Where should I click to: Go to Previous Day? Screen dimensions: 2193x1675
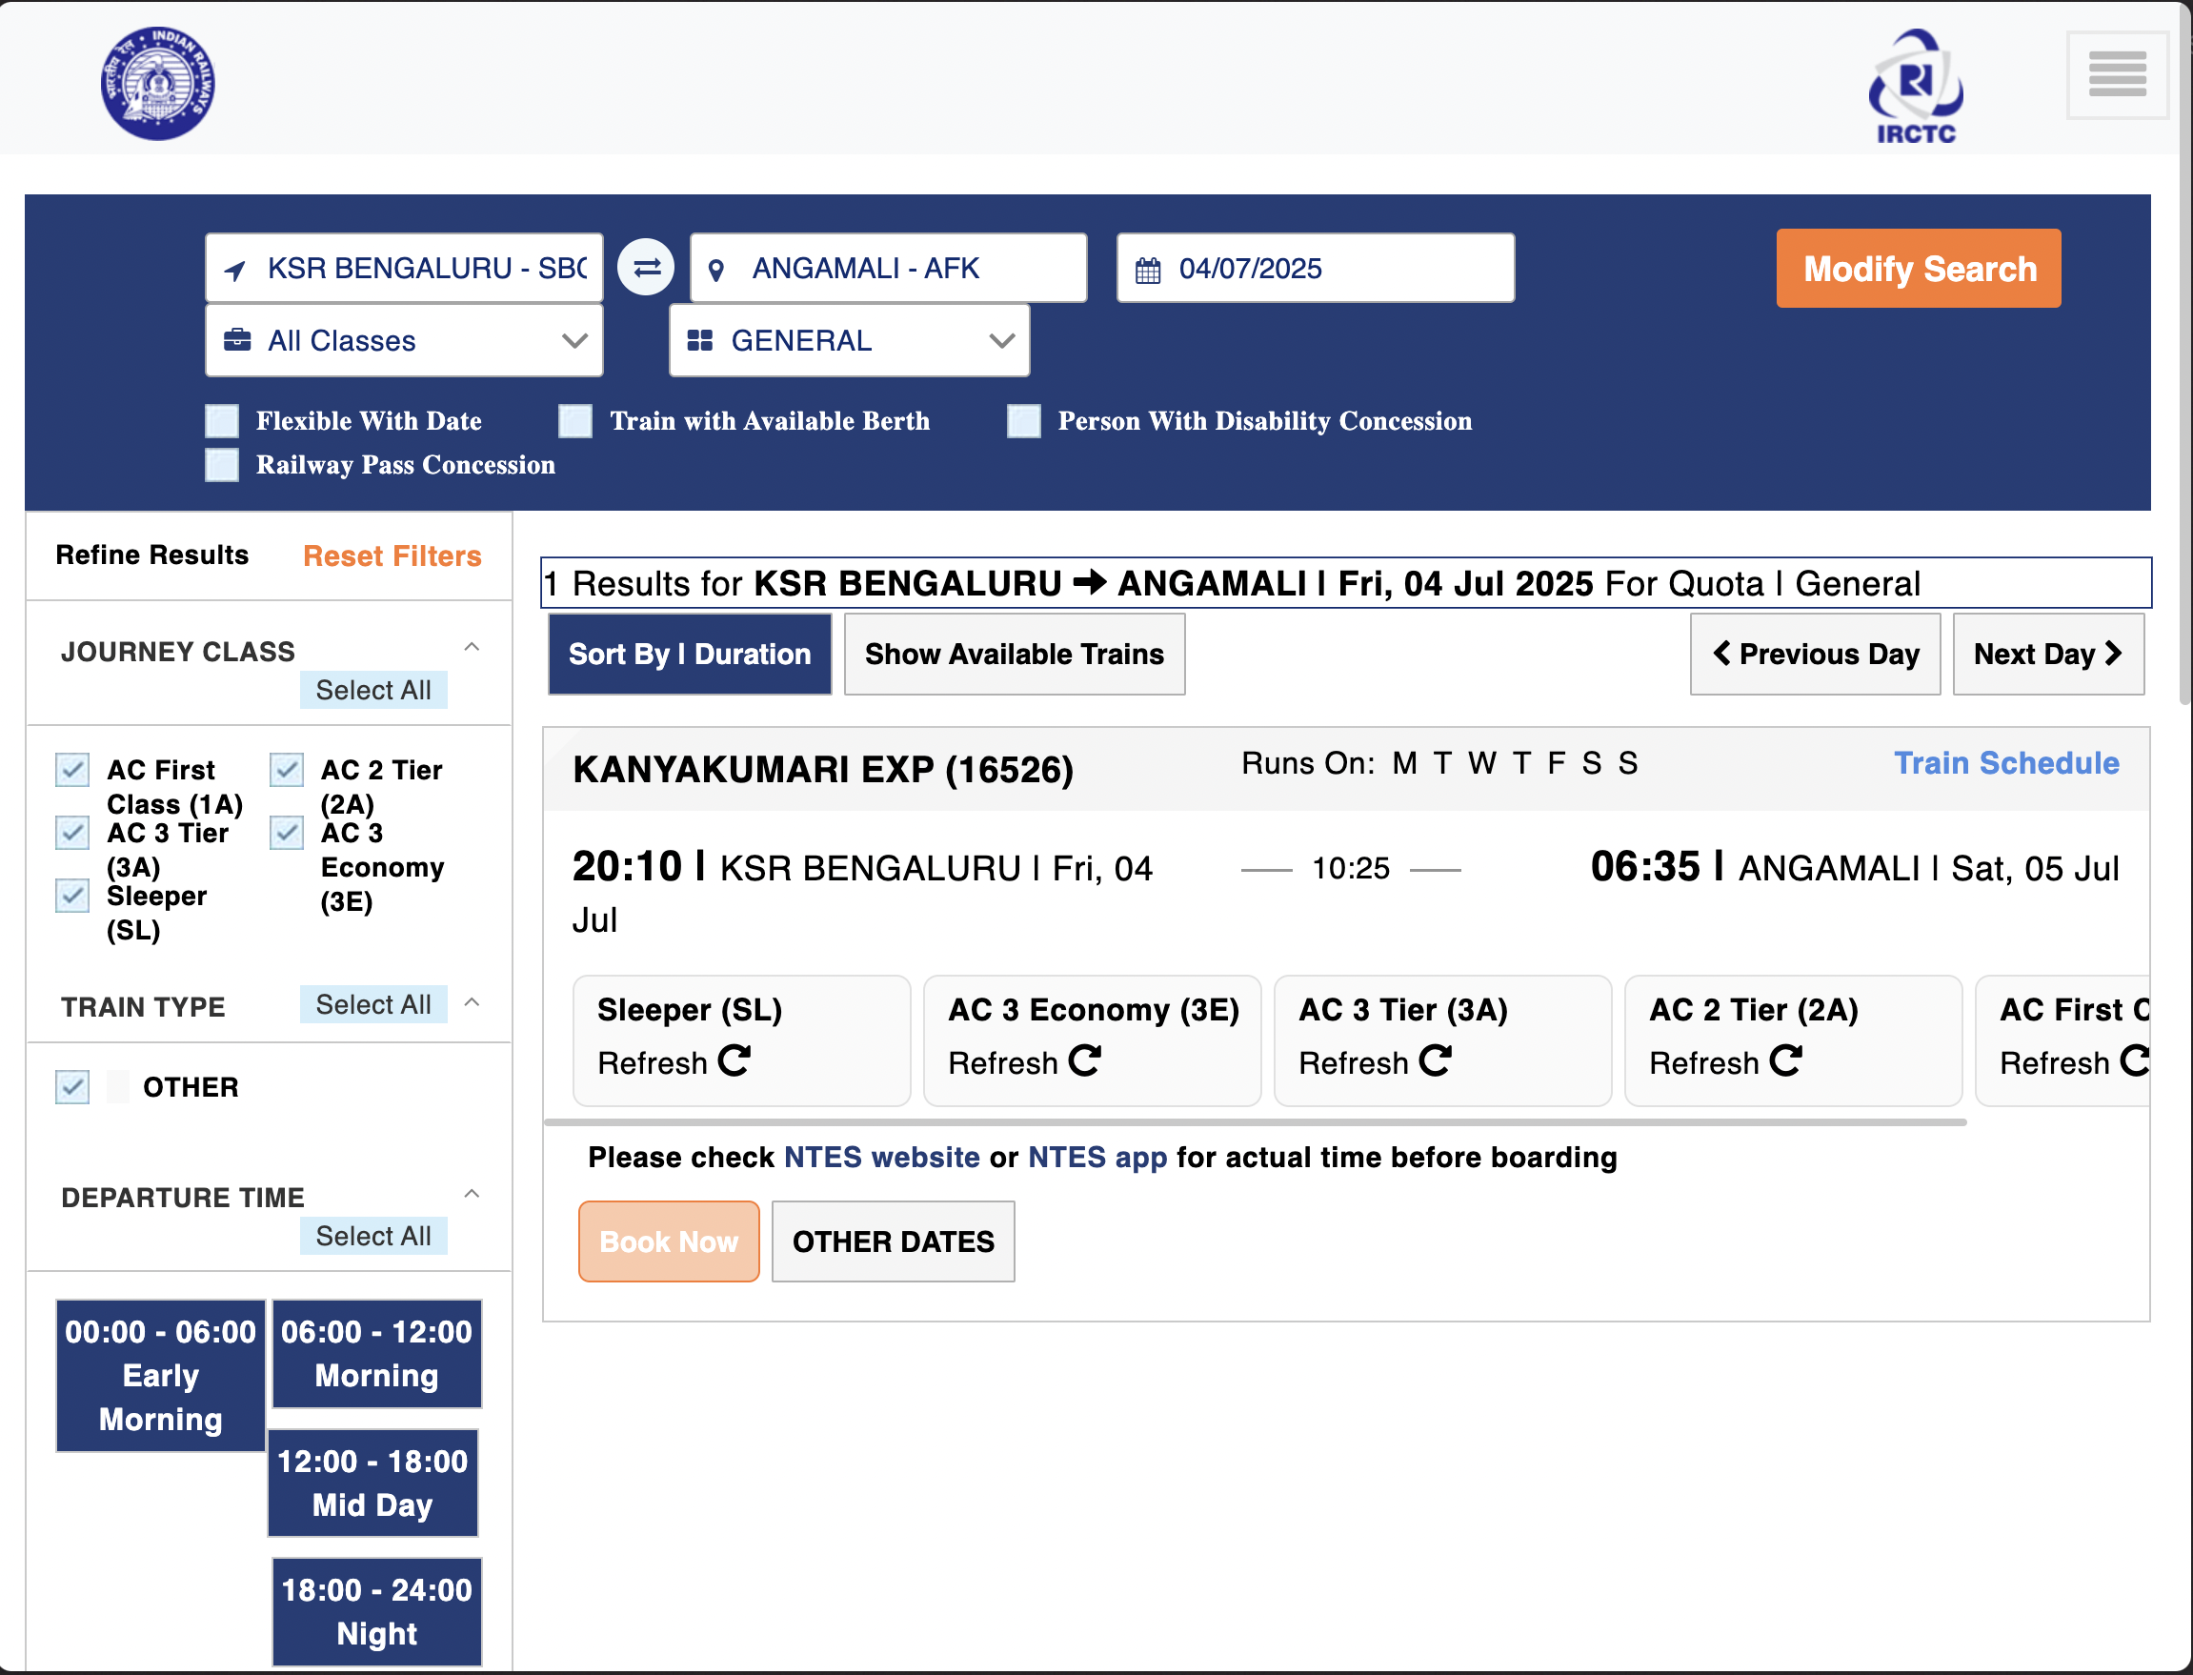(x=1815, y=654)
